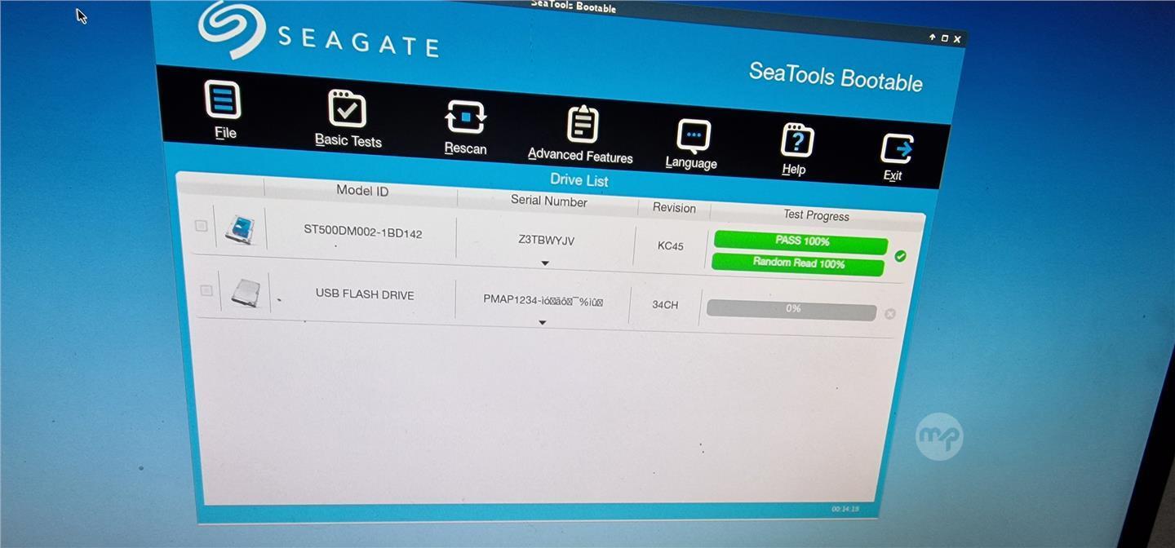Click the KC45 revision cell

tap(671, 246)
